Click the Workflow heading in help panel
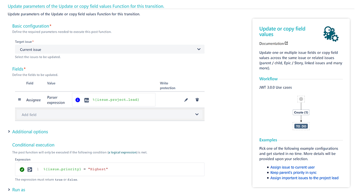 [x=268, y=79]
